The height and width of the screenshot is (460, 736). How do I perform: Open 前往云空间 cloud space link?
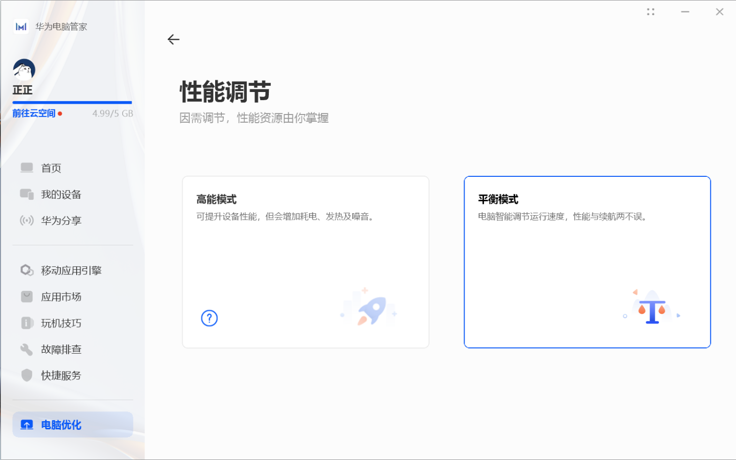pyautogui.click(x=33, y=113)
